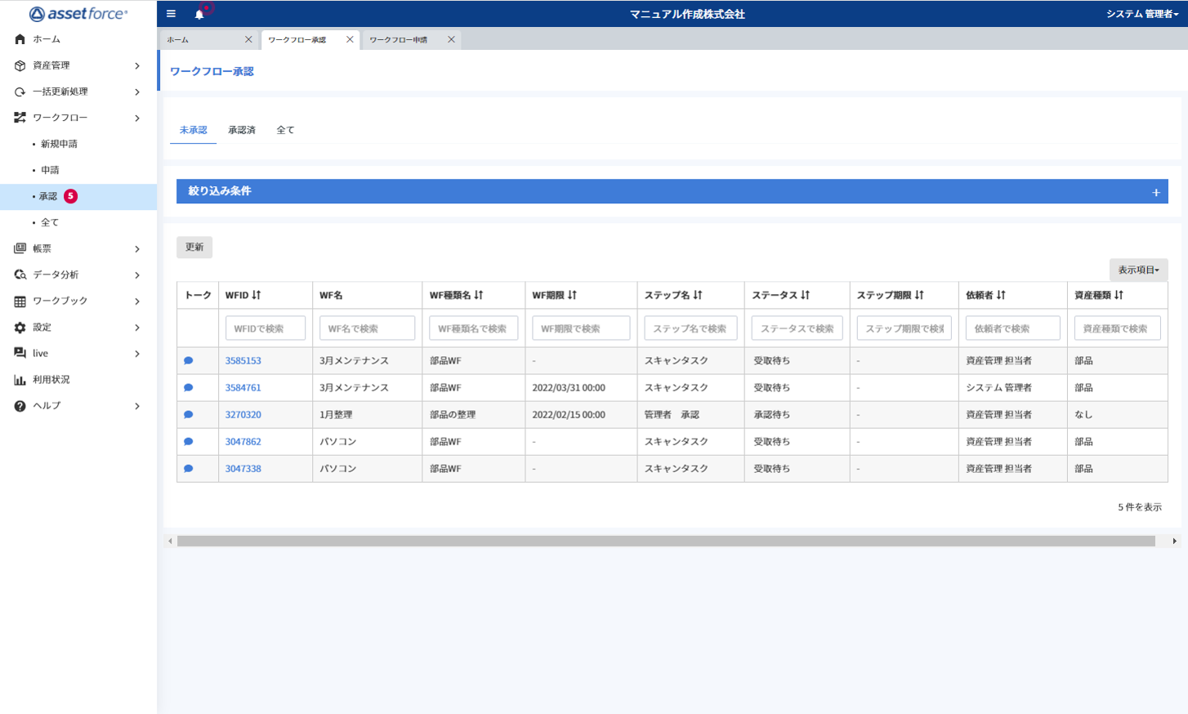Viewport: 1188px width, 714px height.
Task: Focus the 依頼者で検索 field
Action: click(x=1012, y=328)
